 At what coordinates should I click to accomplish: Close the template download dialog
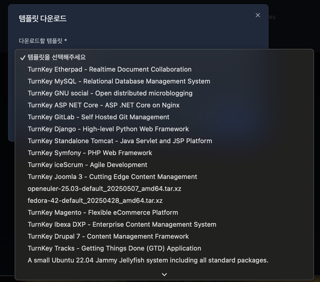258,15
